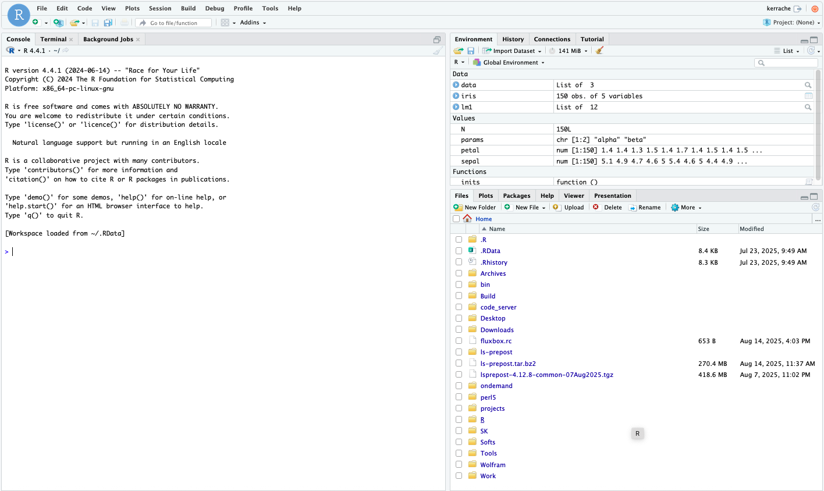824x491 pixels.
Task: Click the open existing file folder icon
Action: [74, 23]
